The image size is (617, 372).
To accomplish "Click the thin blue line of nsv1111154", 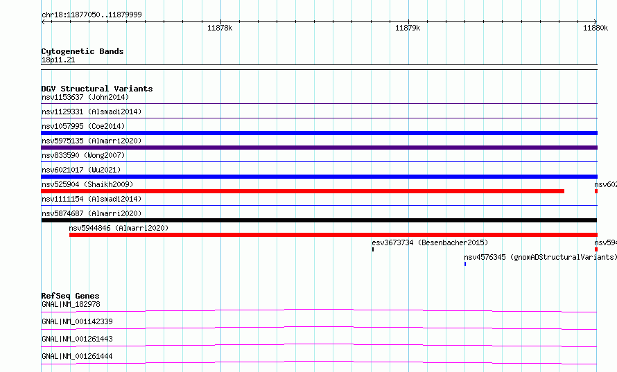I will coord(319,205).
